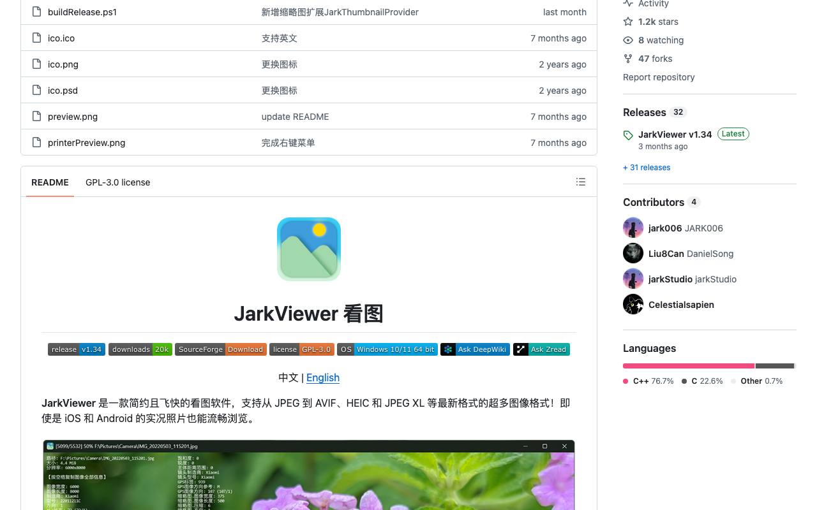This screenshot has width=817, height=510.
Task: Open jark006's contributor avatar
Action: (x=633, y=228)
